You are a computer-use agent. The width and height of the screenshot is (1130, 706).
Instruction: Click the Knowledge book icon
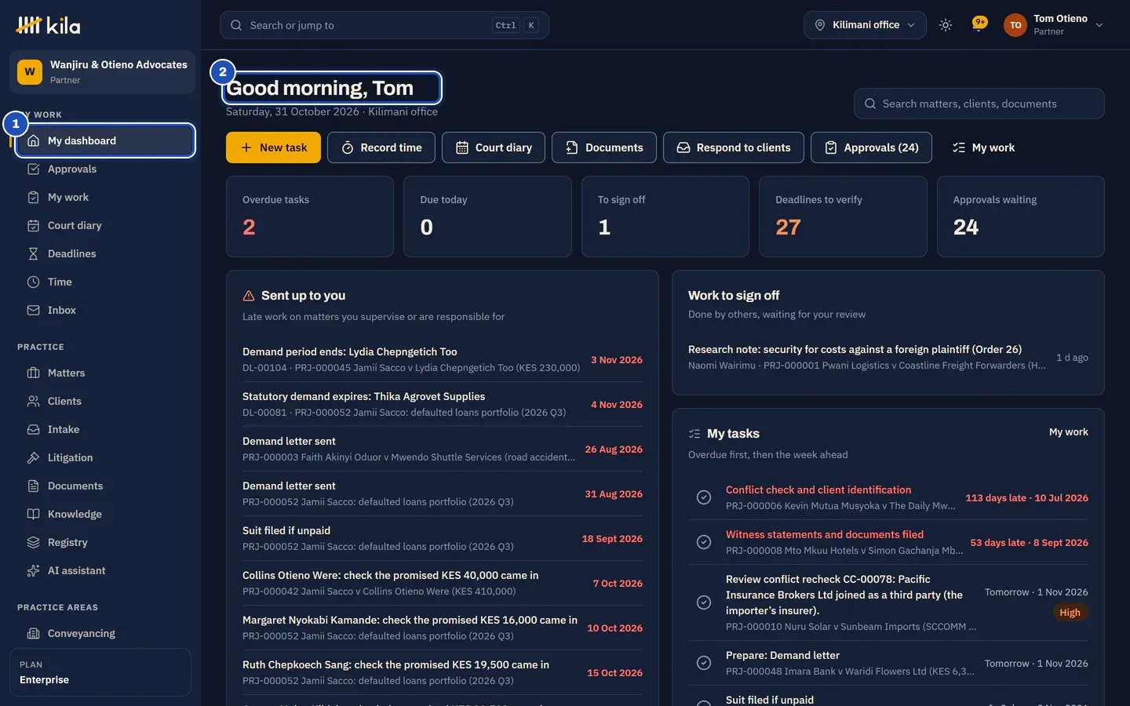point(33,514)
